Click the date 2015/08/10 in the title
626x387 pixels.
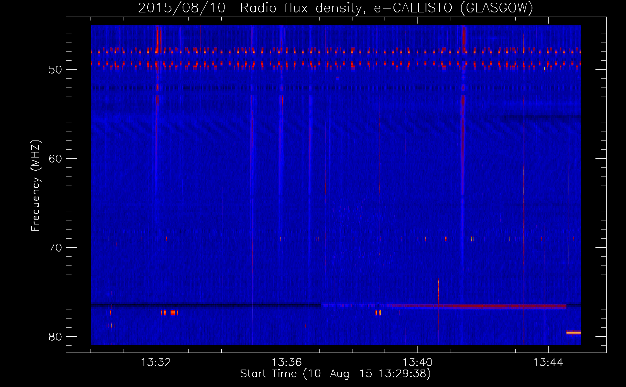point(181,8)
